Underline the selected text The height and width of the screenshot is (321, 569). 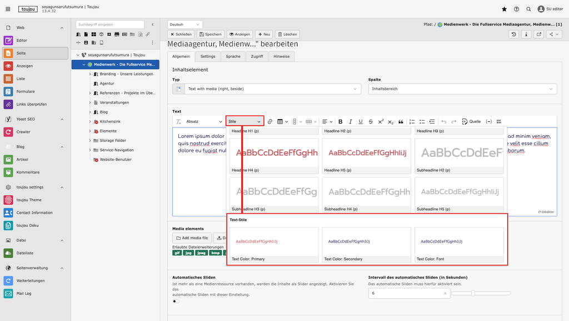[360, 122]
